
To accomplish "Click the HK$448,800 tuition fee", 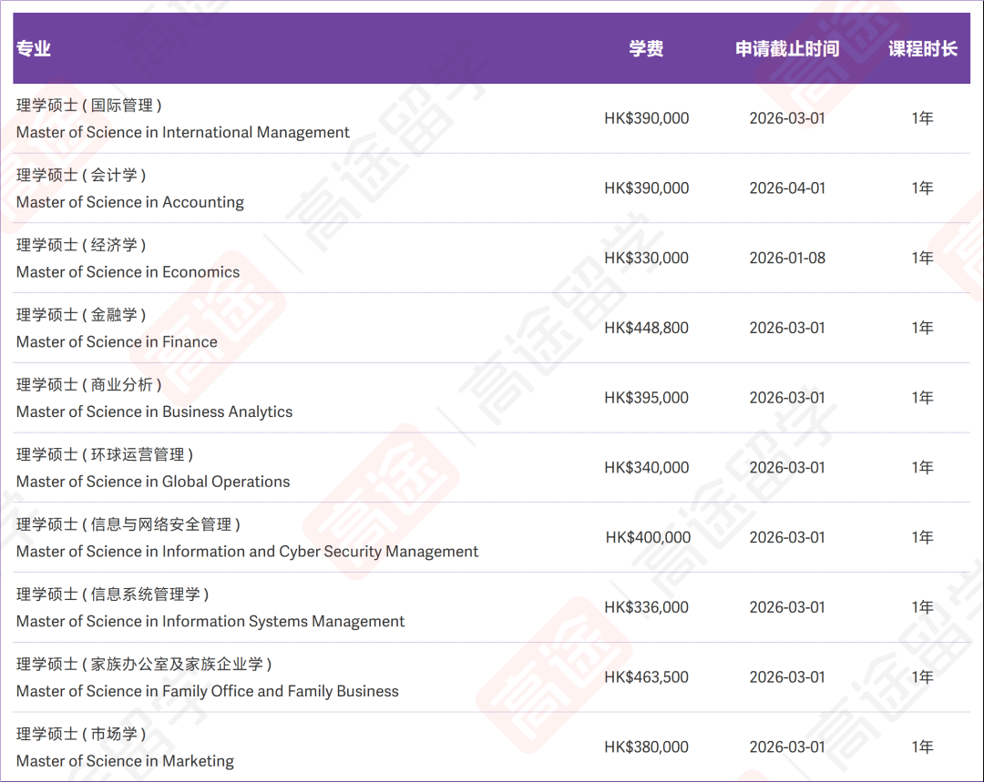I will pyautogui.click(x=646, y=328).
